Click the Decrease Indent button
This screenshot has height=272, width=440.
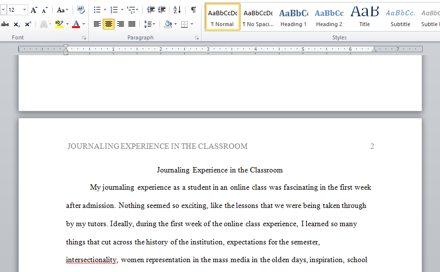coord(151,10)
